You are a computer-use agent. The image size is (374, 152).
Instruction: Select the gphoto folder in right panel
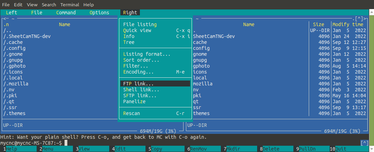(x=201, y=66)
